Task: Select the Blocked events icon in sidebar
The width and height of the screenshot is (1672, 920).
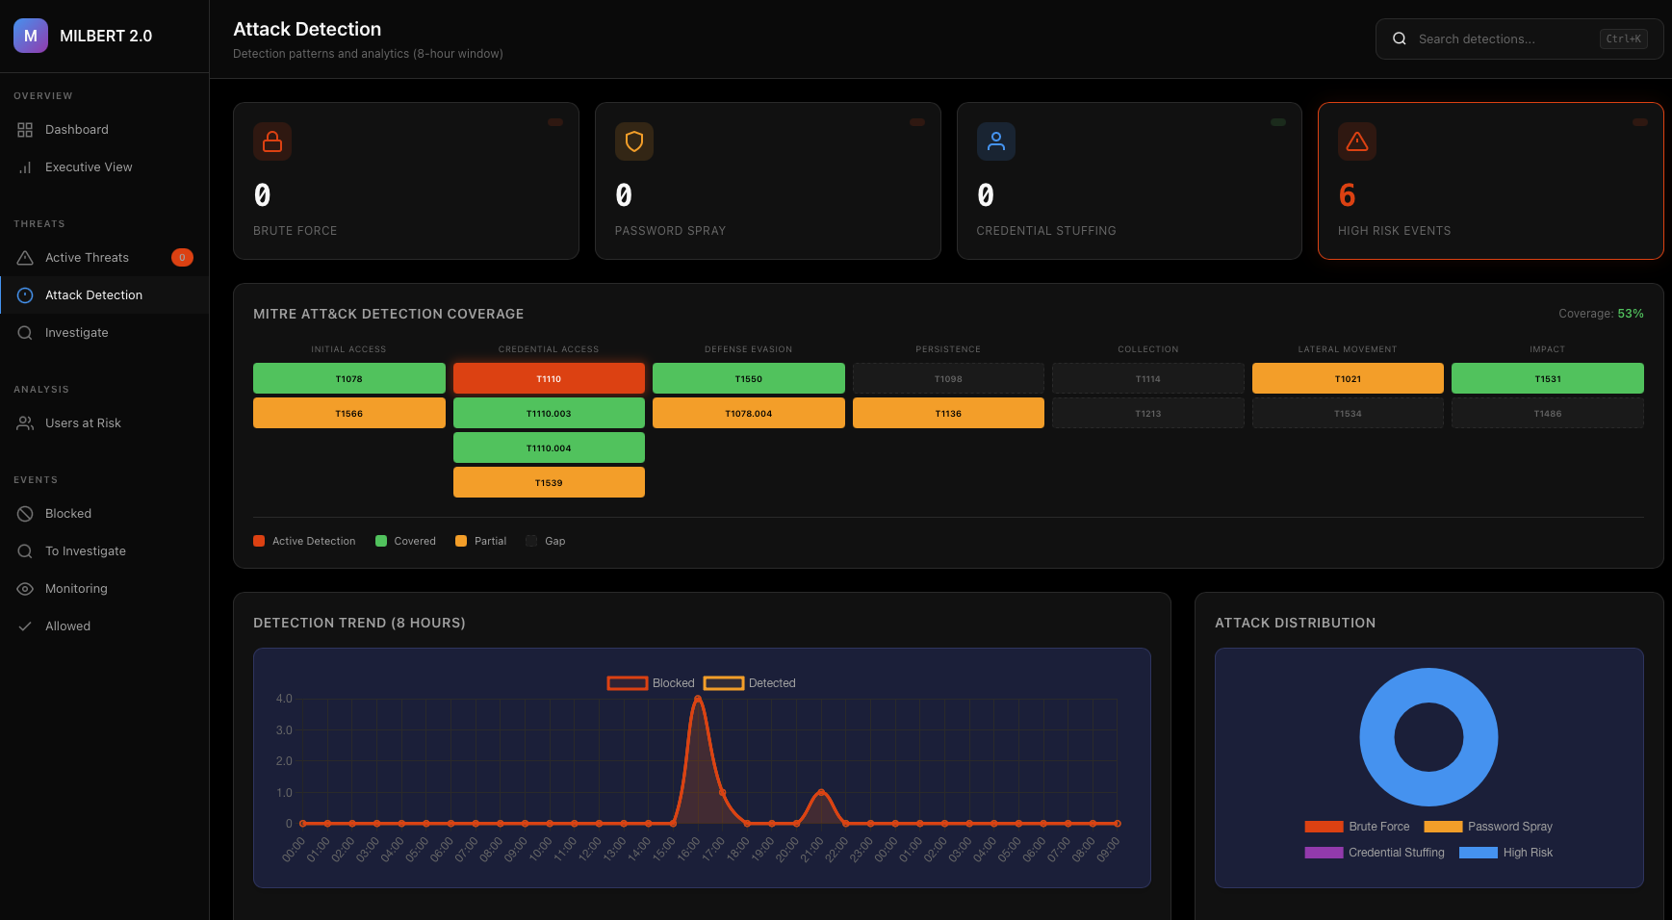Action: point(25,513)
